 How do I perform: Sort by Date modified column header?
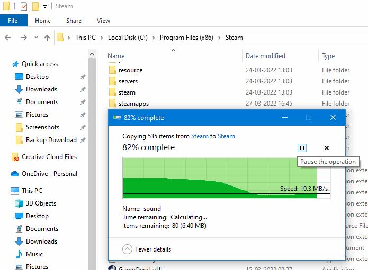pos(265,56)
